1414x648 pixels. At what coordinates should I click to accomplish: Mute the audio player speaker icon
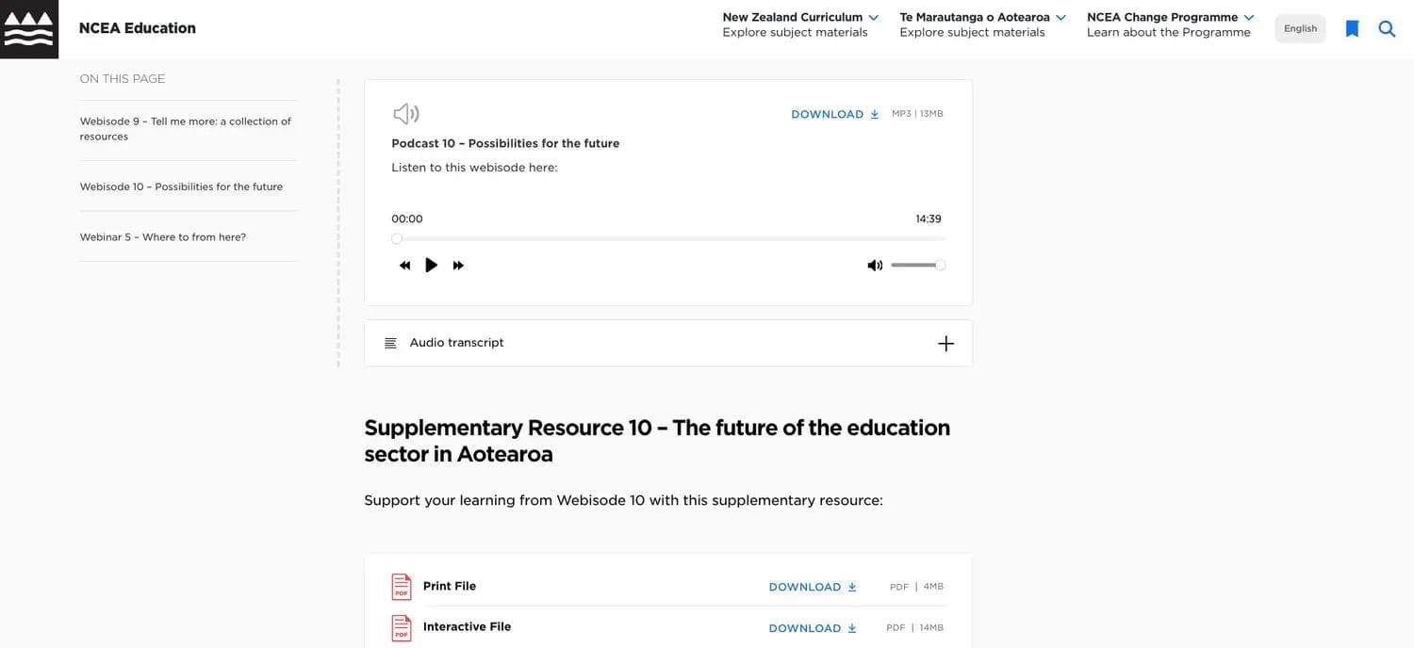[x=875, y=266]
